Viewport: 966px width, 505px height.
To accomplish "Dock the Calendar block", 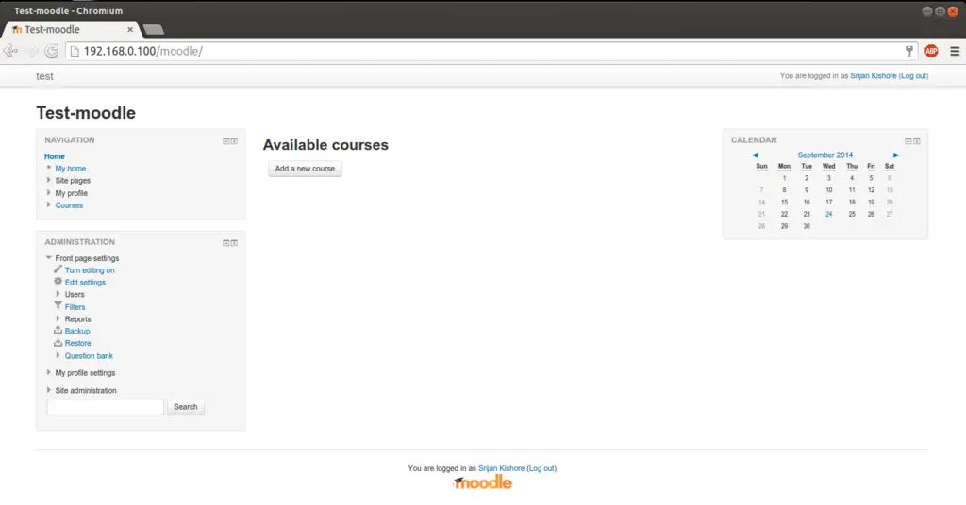I will coord(917,141).
